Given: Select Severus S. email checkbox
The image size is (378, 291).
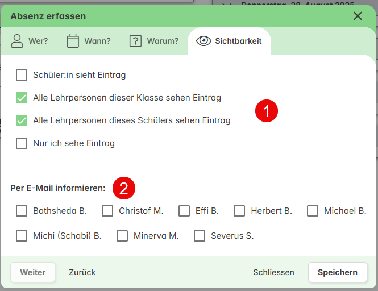Looking at the screenshot, I should [x=200, y=235].
